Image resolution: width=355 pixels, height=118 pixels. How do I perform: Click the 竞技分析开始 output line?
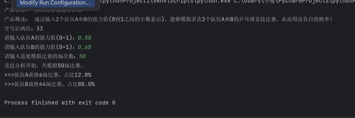[44, 66]
